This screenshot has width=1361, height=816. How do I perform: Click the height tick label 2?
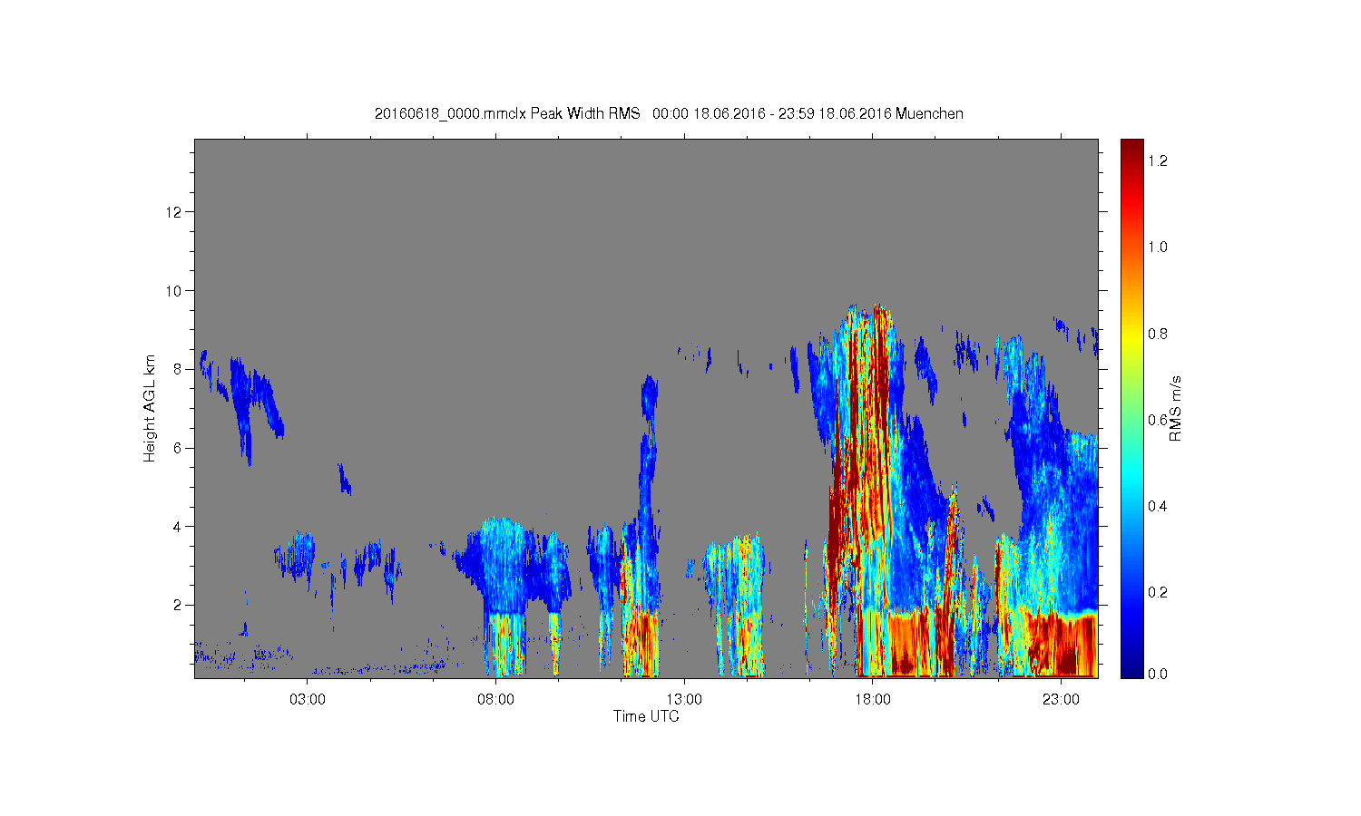click(178, 605)
